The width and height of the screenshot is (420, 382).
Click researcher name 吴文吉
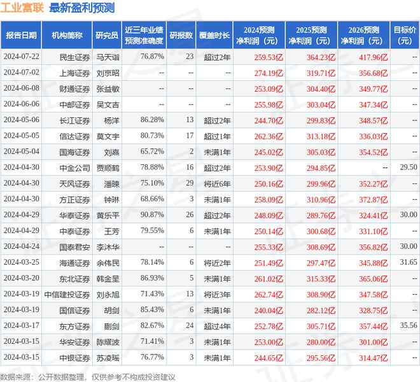tap(108, 104)
